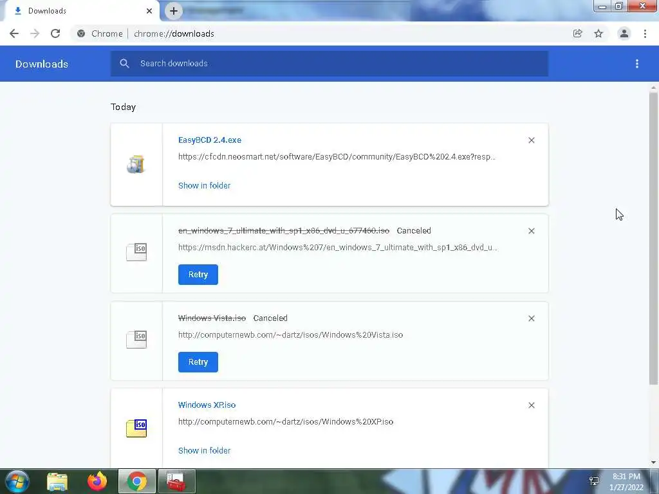The width and height of the screenshot is (659, 494).
Task: Bookmark this page with star icon
Action: coord(599,33)
